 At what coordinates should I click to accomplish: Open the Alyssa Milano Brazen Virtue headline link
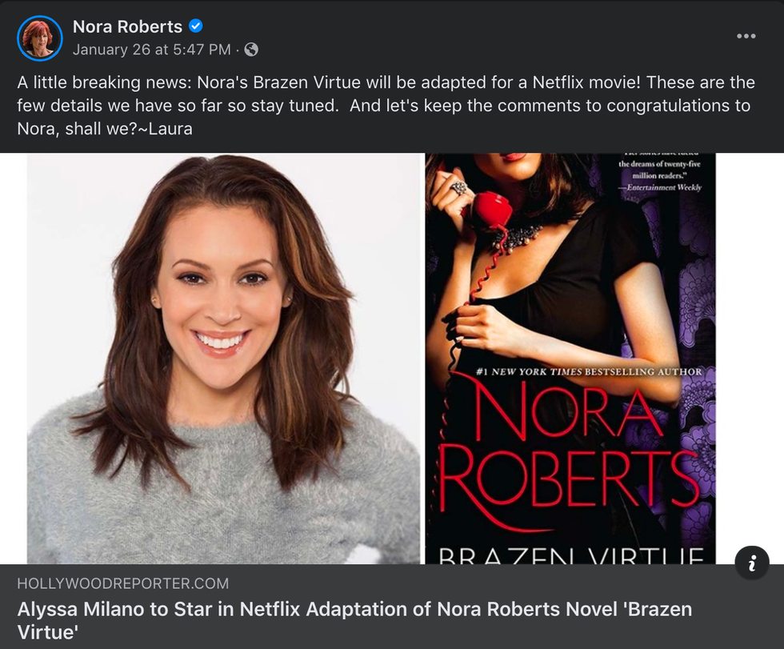354,620
